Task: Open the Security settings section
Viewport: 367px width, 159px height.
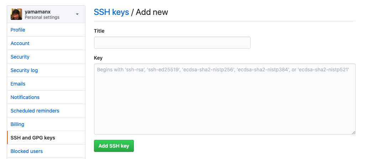Action: click(20, 57)
